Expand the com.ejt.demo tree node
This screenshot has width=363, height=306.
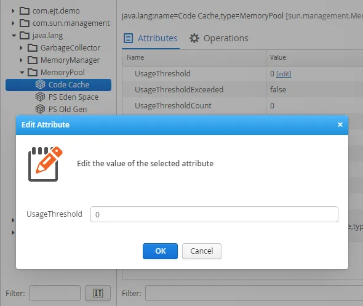(13, 11)
